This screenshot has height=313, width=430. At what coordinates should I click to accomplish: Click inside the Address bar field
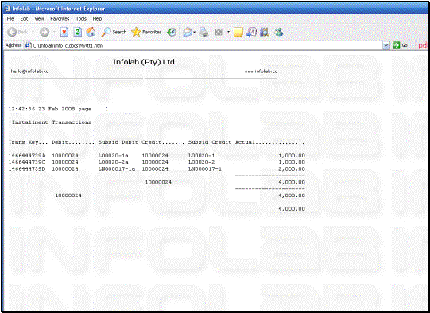click(204, 45)
